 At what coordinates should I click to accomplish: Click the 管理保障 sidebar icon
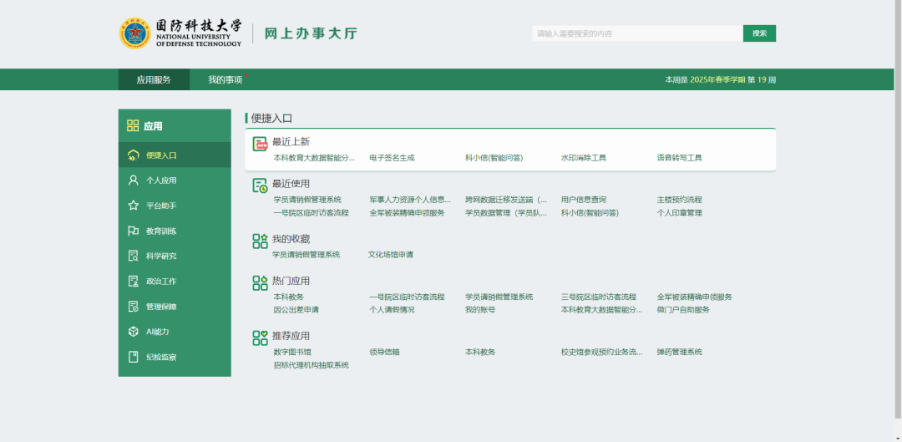click(x=133, y=306)
